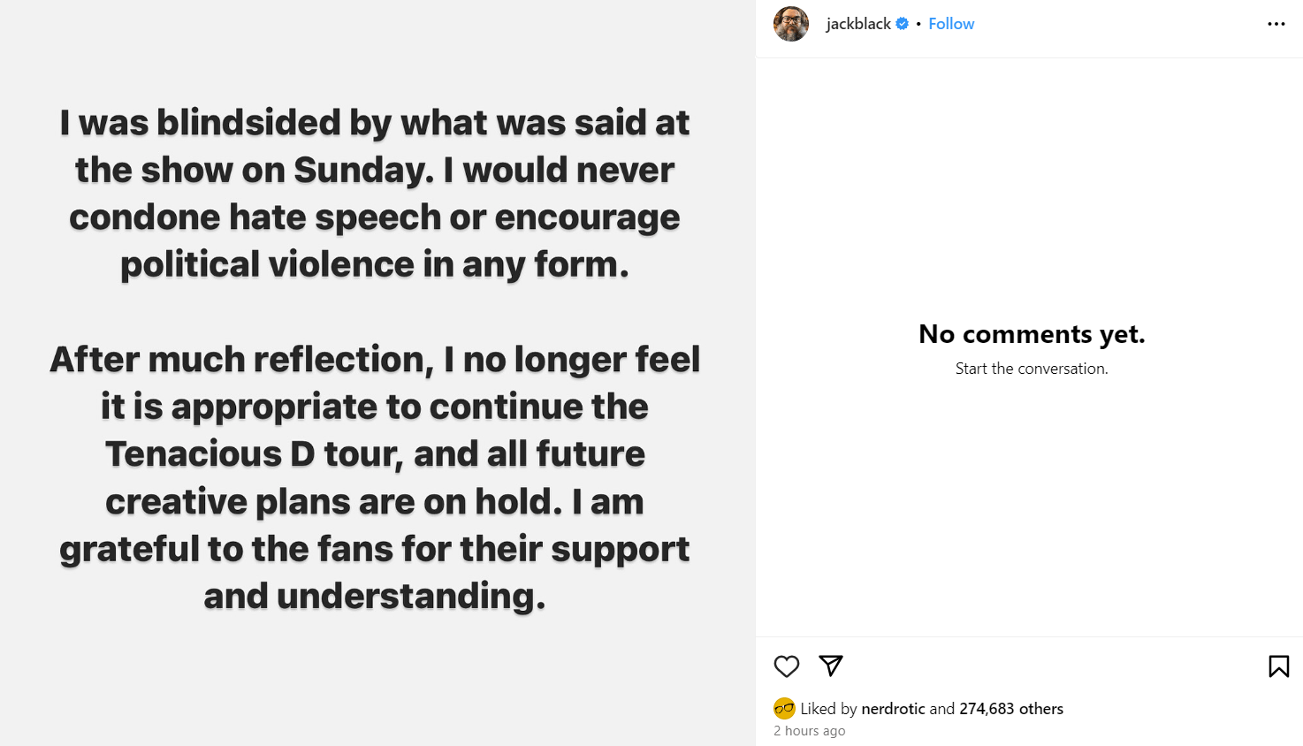Click the blue verified badge
Viewport: 1303px width, 746px height.
903,24
